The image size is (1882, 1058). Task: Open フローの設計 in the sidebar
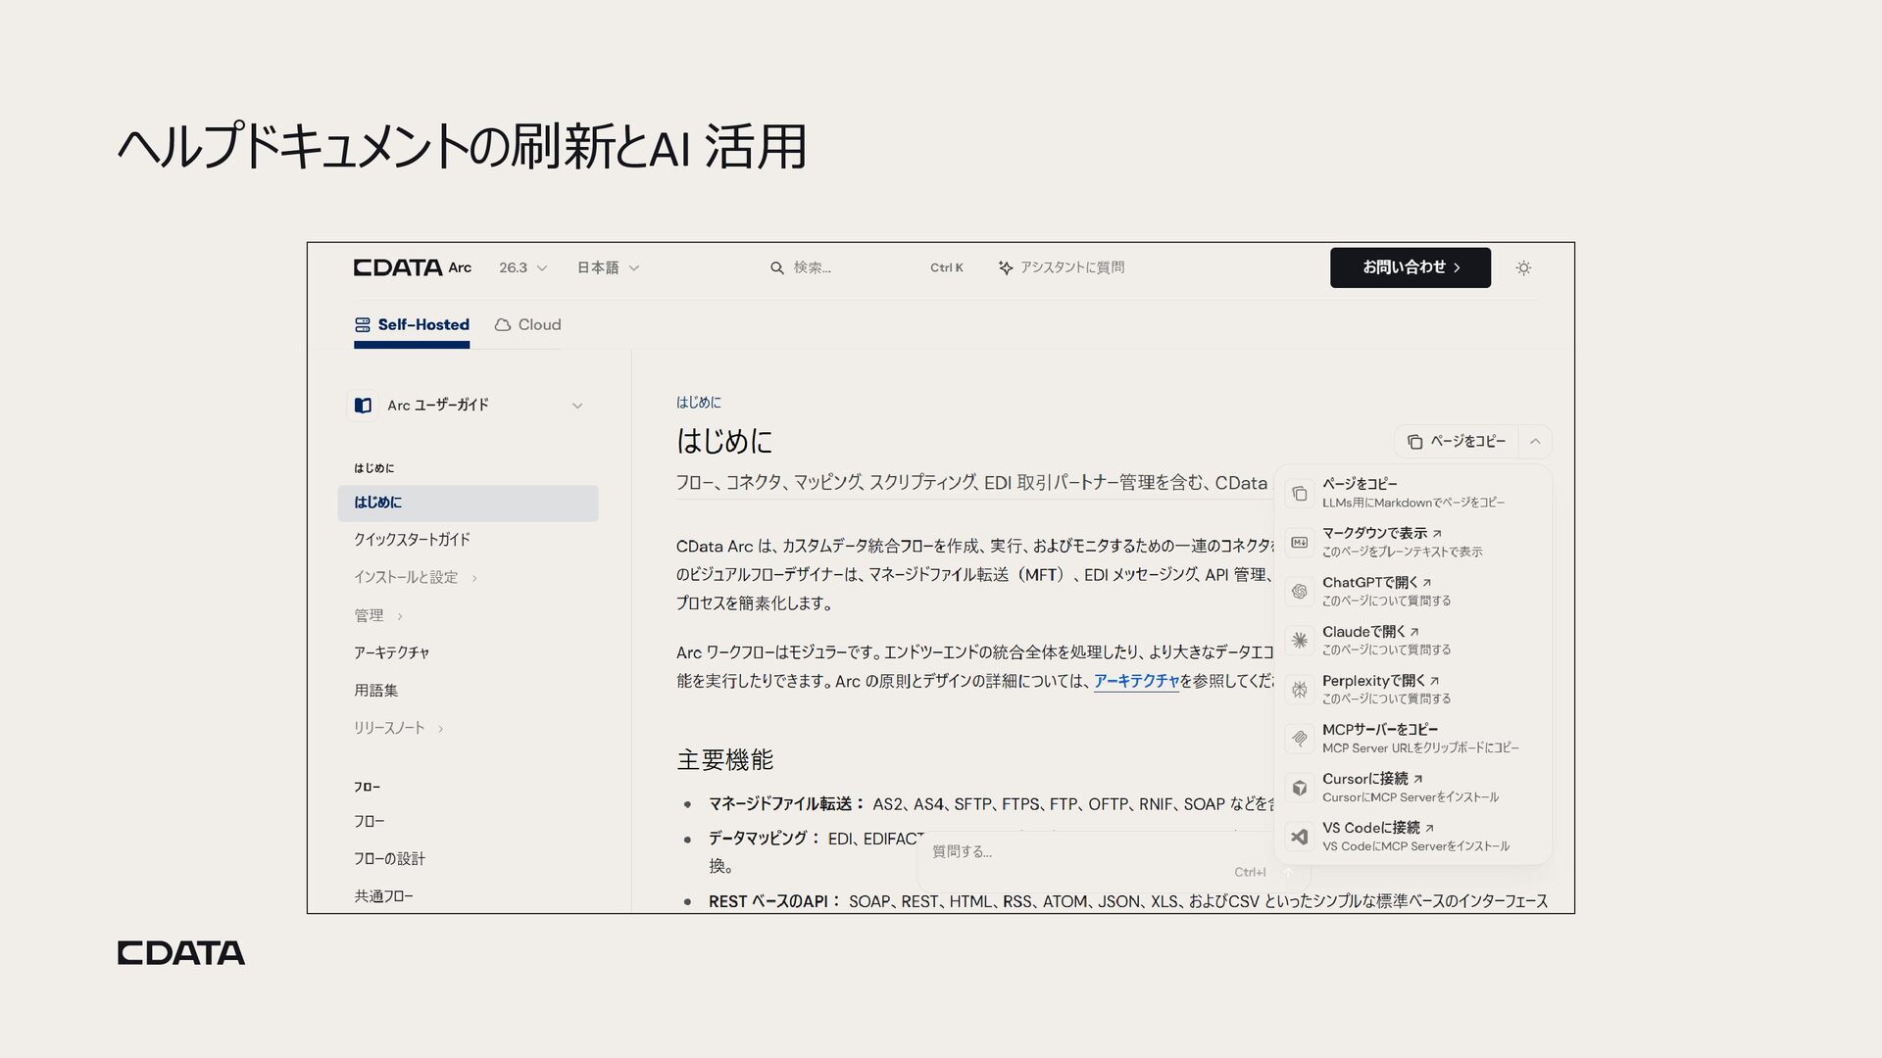(x=389, y=858)
